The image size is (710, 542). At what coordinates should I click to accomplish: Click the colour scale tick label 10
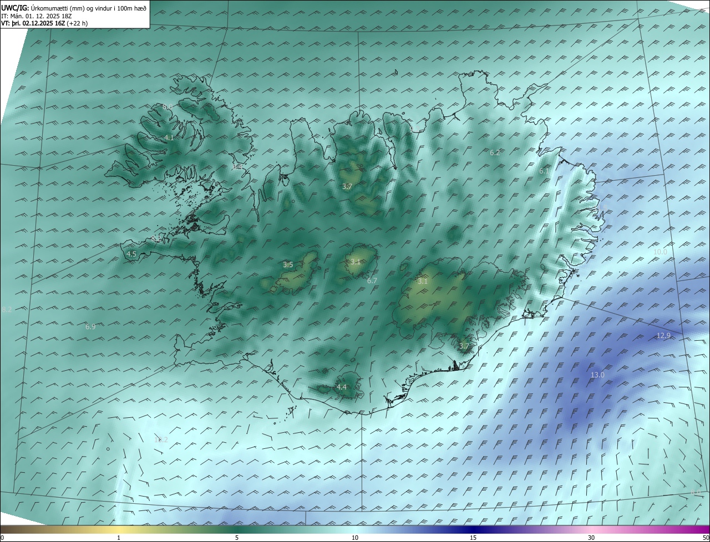pos(355,538)
